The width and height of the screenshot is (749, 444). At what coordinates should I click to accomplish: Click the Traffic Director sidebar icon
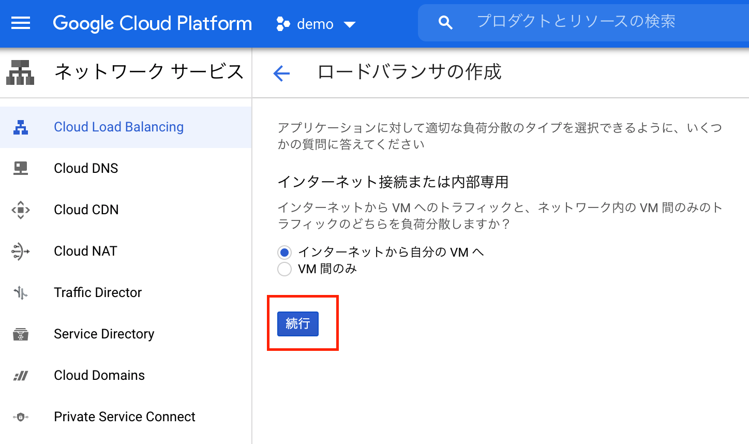pos(21,293)
